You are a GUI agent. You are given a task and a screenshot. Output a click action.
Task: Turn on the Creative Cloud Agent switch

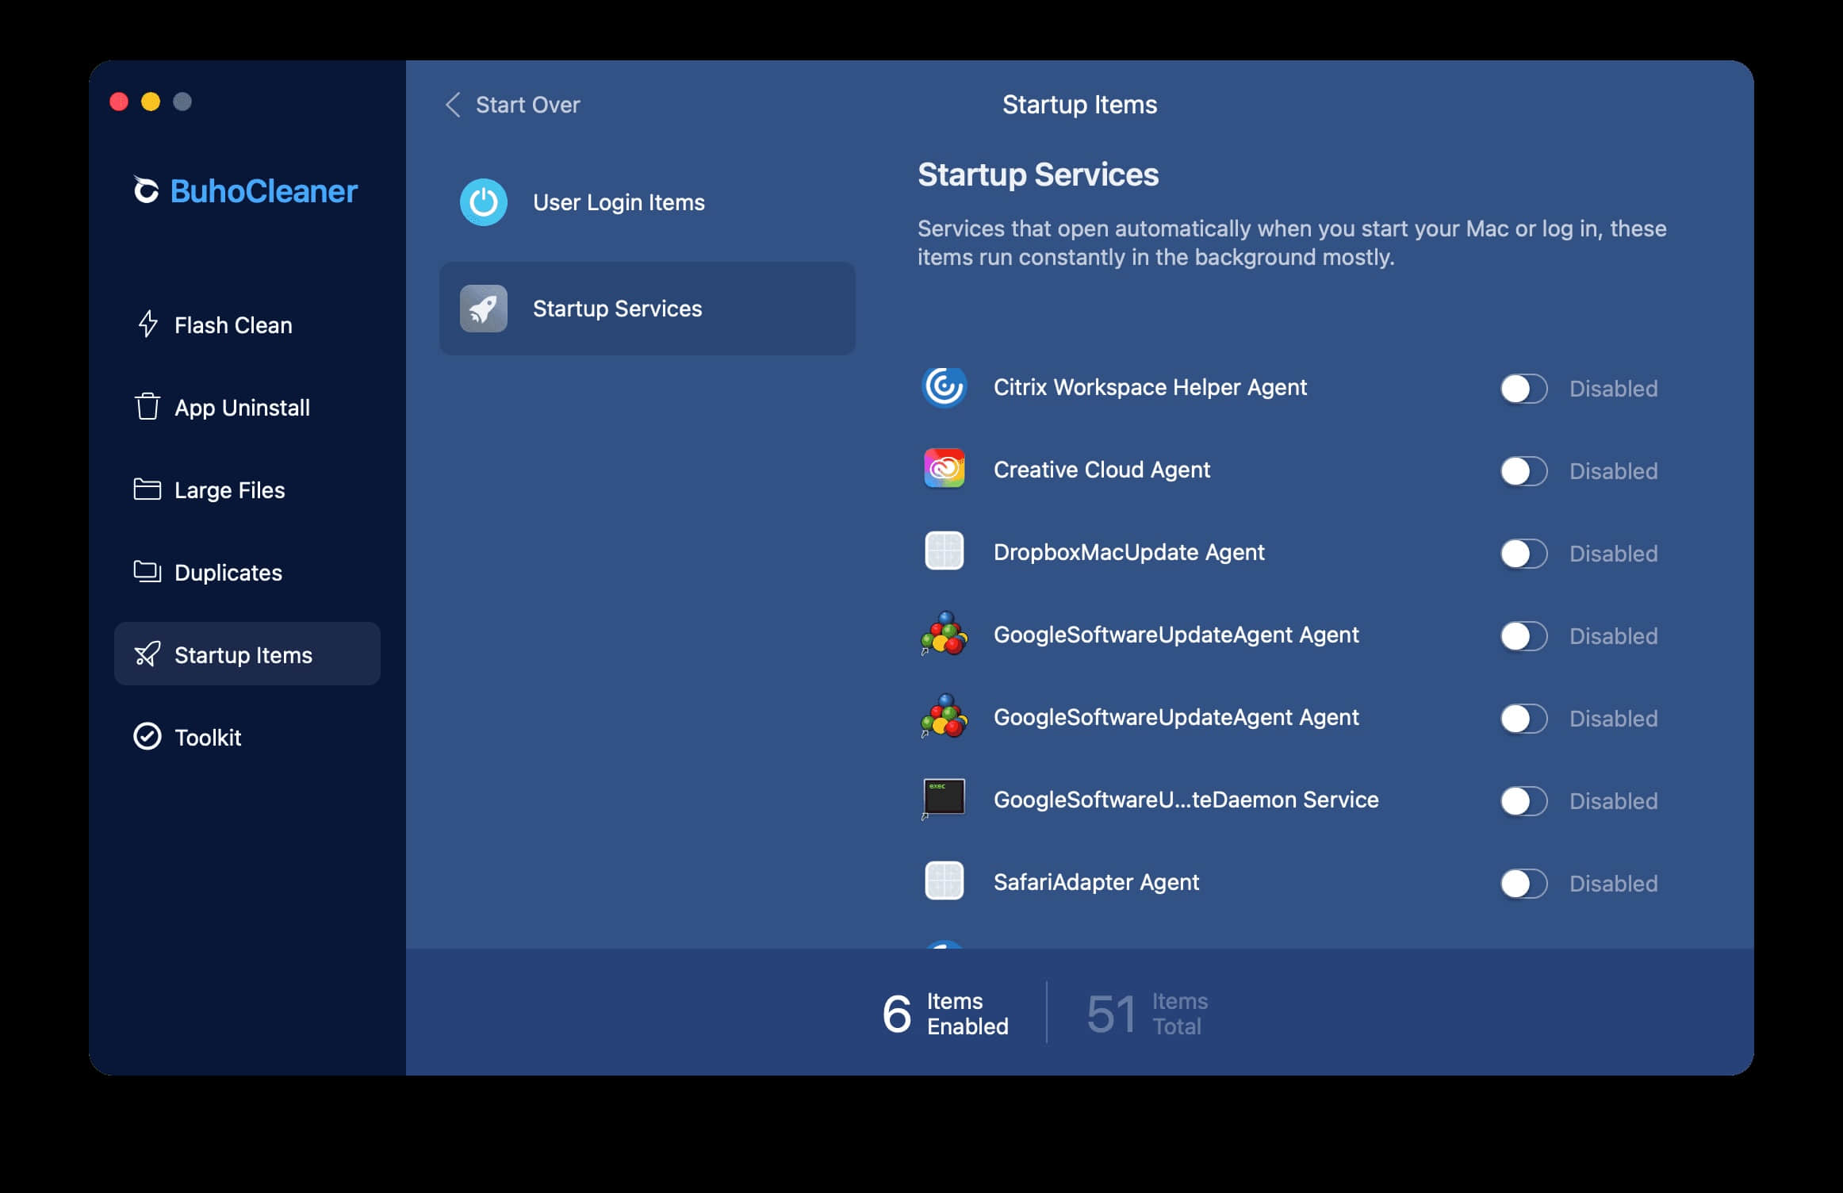click(1523, 471)
